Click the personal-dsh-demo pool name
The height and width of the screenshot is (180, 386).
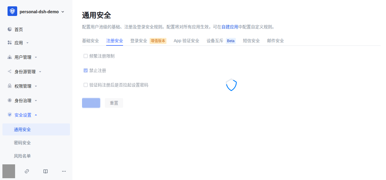coord(39,12)
